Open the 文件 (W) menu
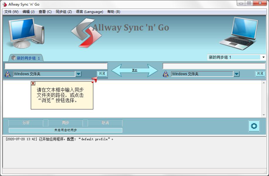The image size is (269, 176). tap(11, 12)
